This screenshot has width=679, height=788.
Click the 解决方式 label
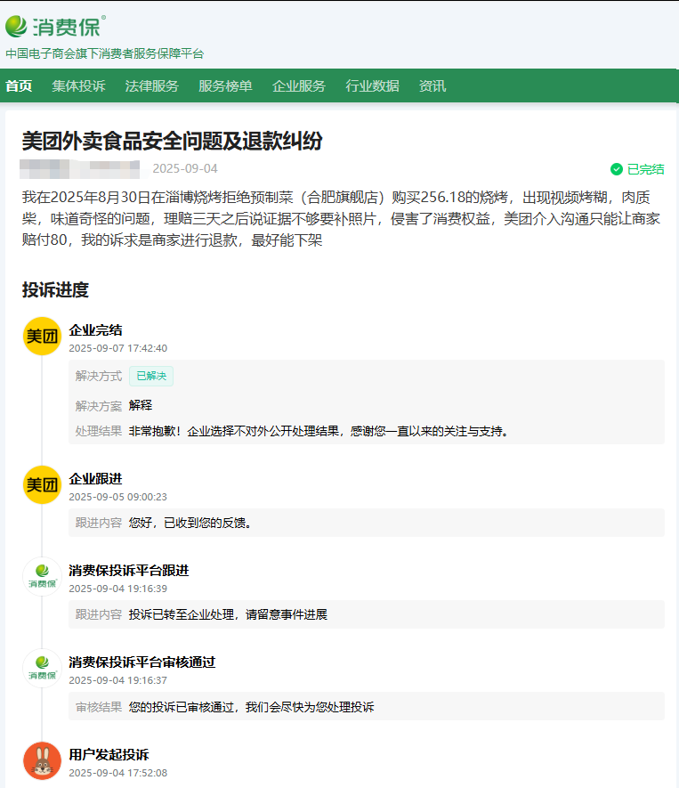pyautogui.click(x=99, y=376)
